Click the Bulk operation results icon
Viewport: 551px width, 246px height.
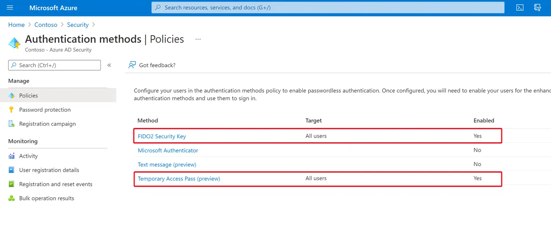point(11,198)
